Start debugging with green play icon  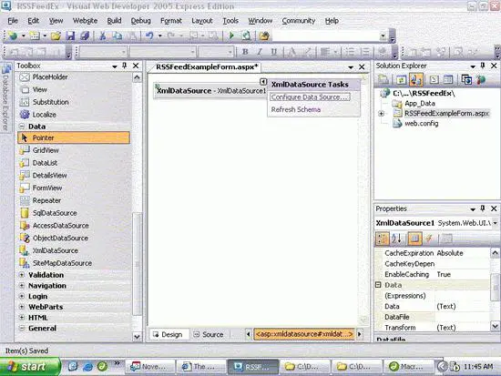[x=231, y=36]
